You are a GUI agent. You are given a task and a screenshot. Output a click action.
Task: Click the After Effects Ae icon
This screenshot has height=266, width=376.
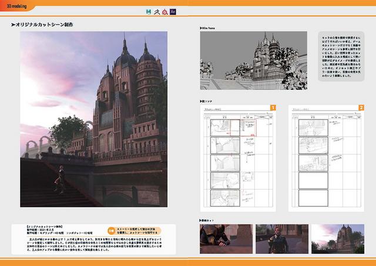pos(173,12)
